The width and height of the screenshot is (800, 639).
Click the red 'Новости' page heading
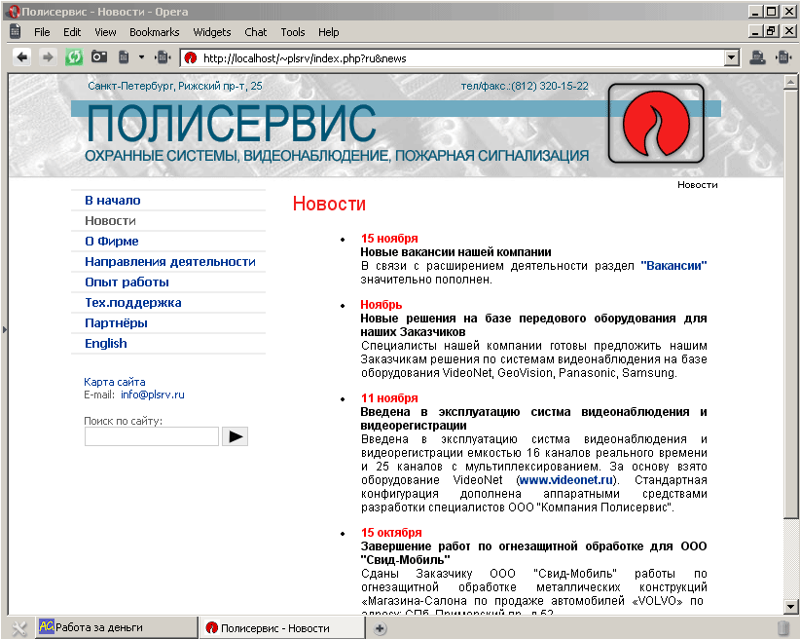point(329,204)
